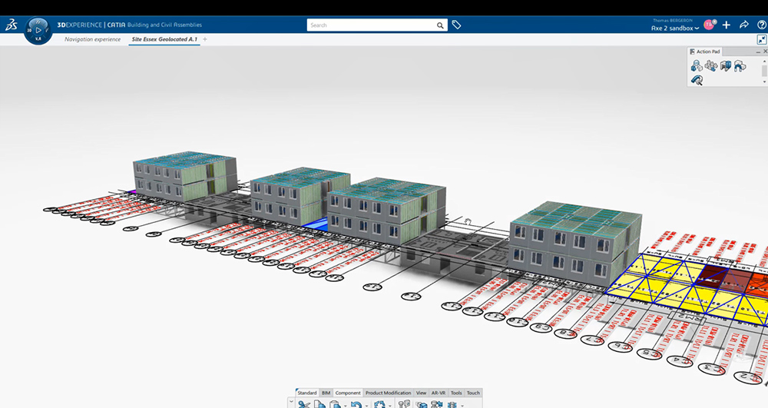Image resolution: width=768 pixels, height=408 pixels.
Task: Click fourth Action Pad icon with blue arch
Action: [740, 65]
